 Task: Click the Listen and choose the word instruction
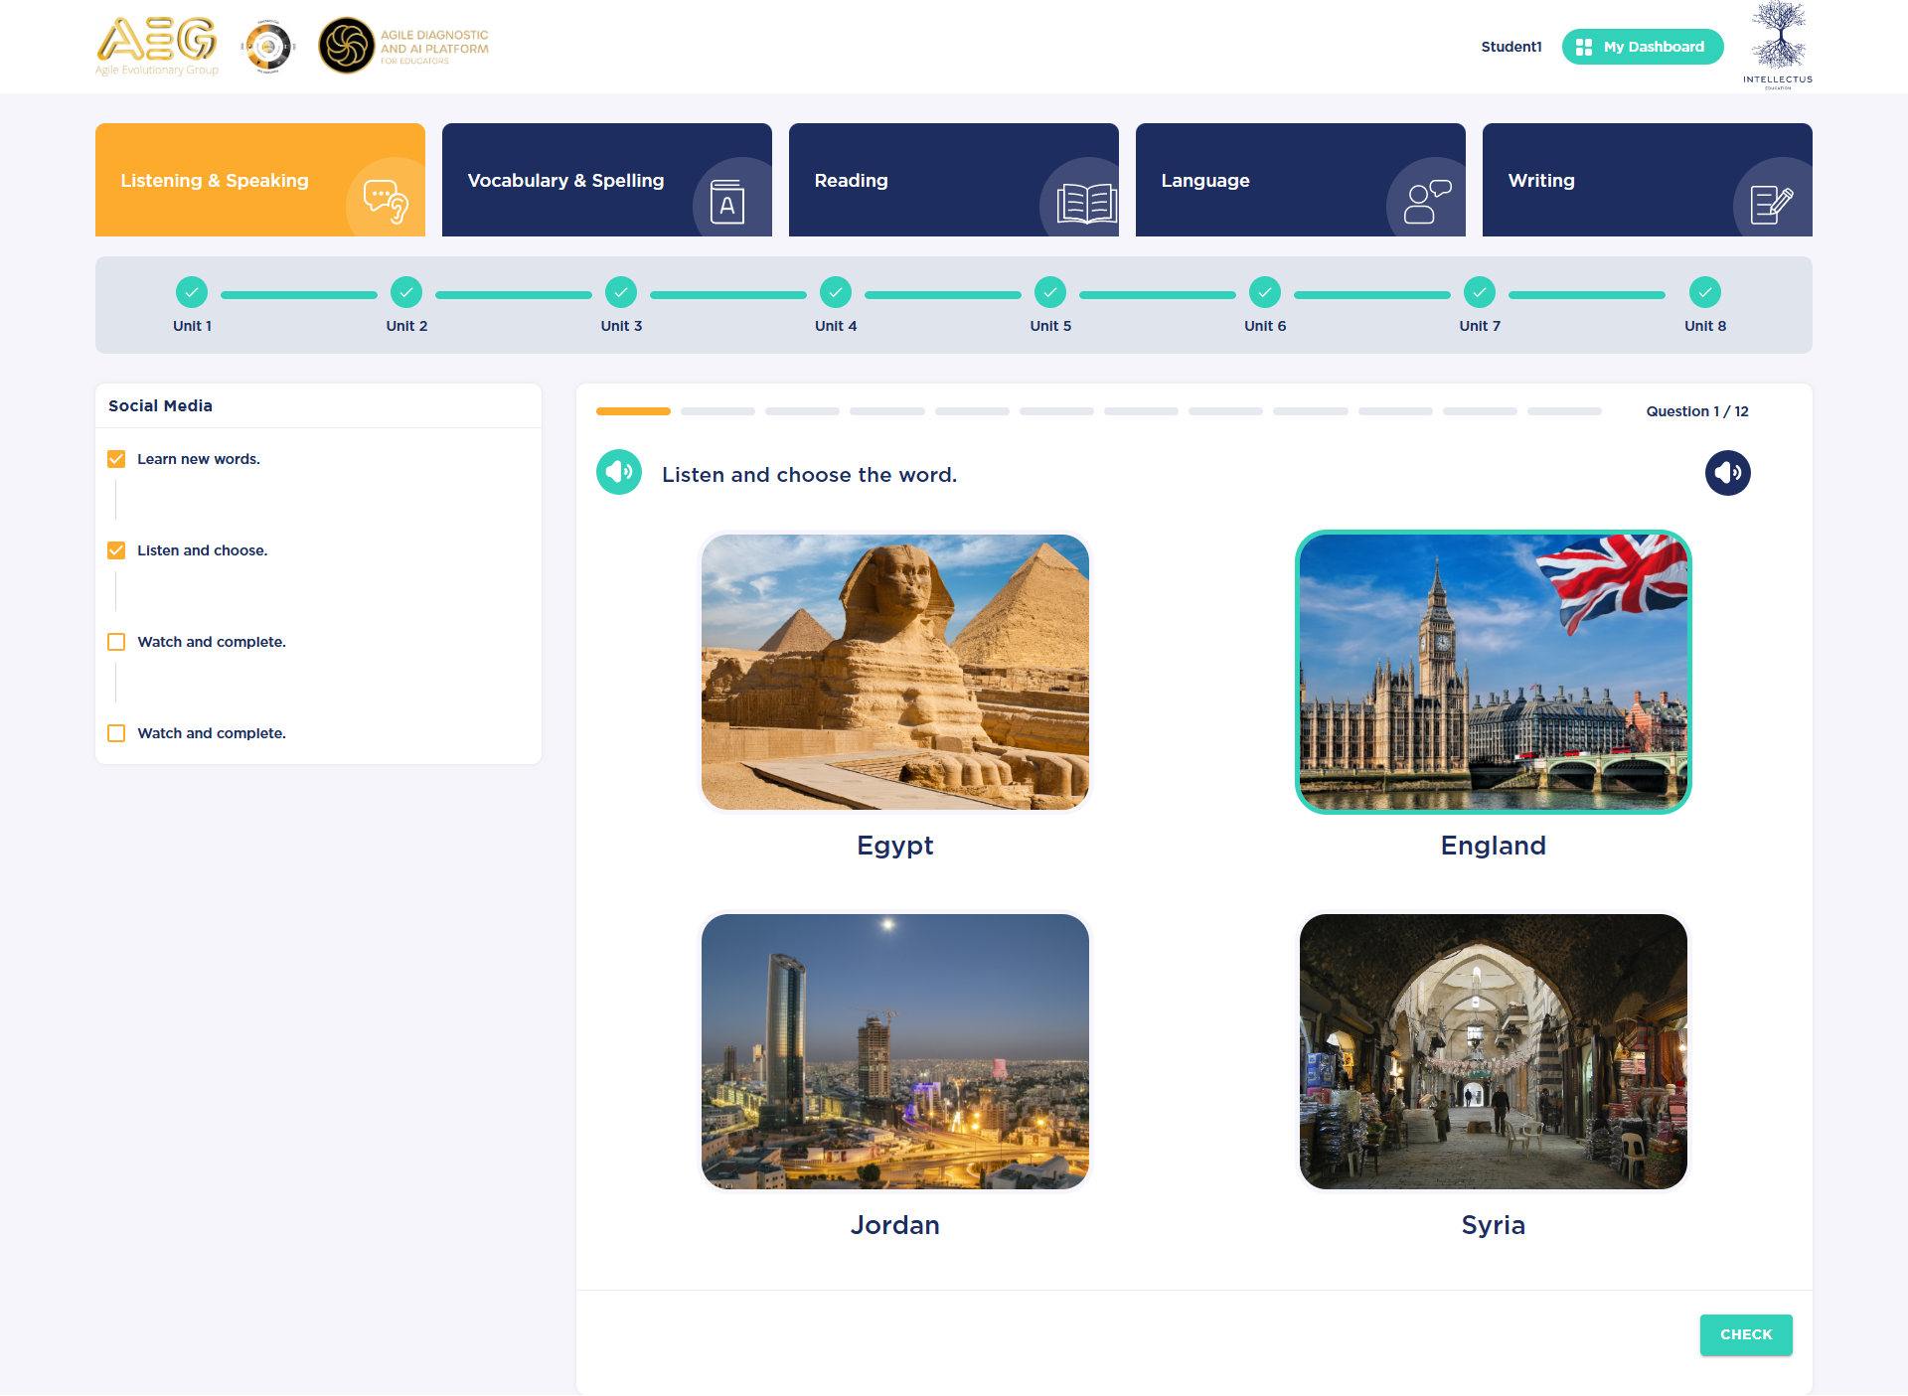[810, 475]
